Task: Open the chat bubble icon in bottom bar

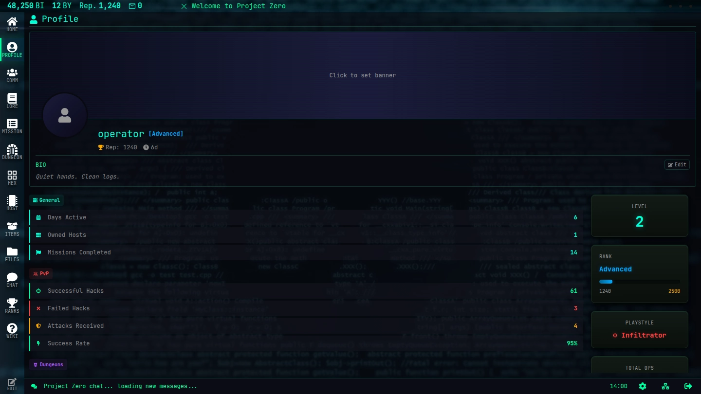Action: (x=34, y=386)
